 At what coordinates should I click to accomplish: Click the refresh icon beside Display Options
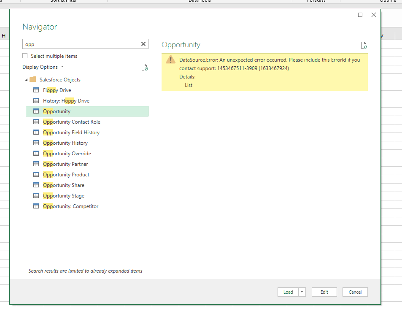[145, 67]
